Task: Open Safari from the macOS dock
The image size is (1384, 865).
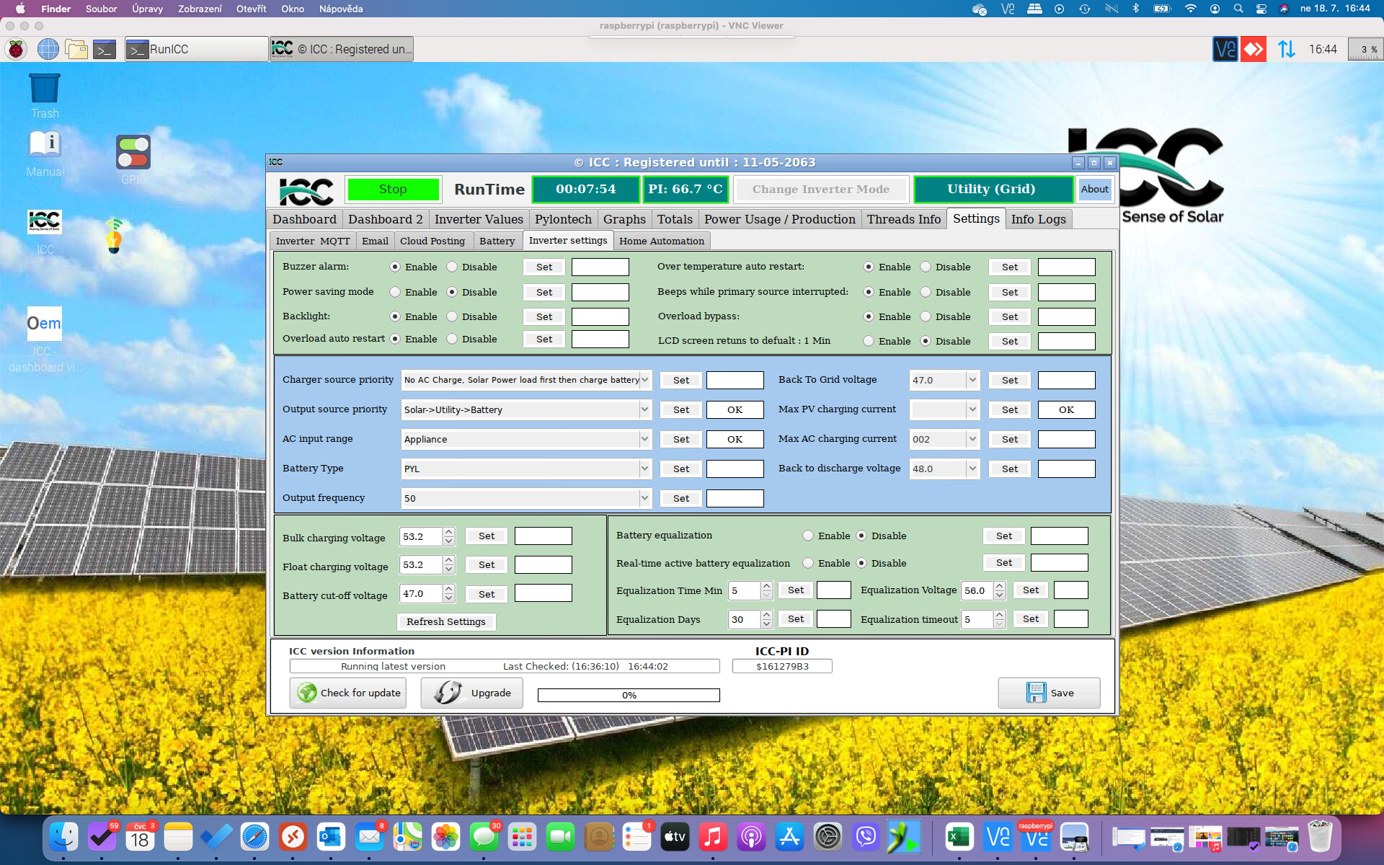Action: 254,837
